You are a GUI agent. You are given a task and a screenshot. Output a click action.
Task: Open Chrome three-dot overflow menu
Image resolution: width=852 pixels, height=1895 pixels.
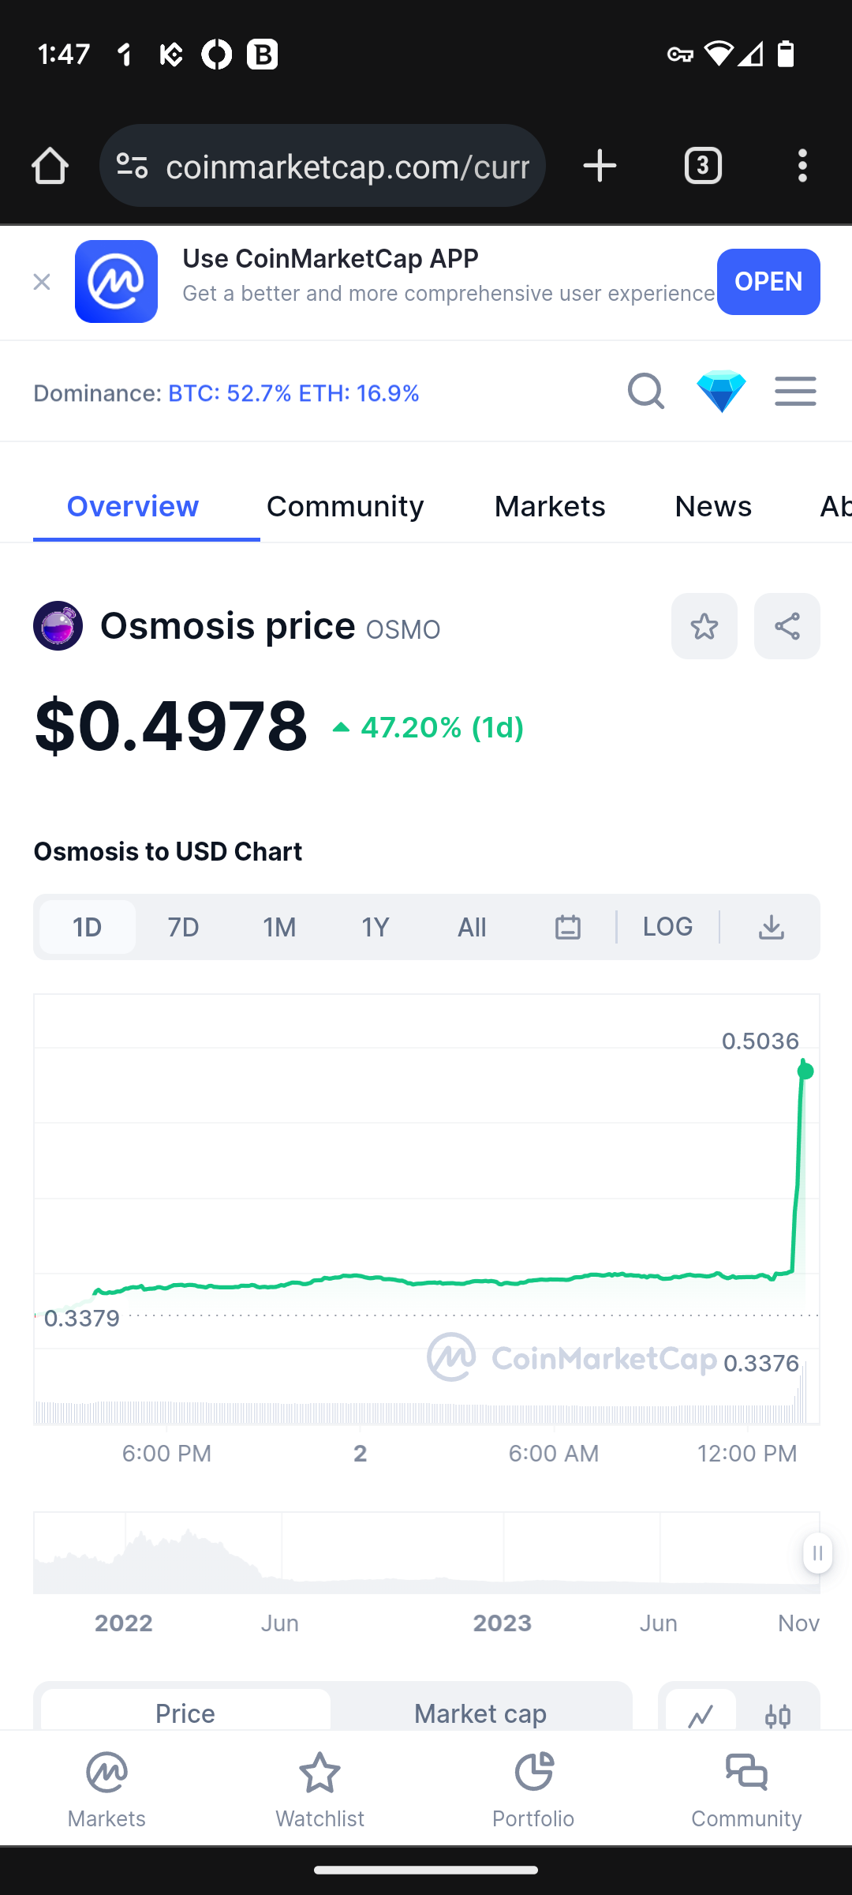802,166
